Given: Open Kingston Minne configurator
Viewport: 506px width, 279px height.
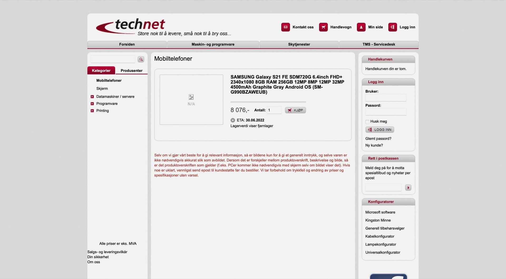Looking at the screenshot, I should pyautogui.click(x=378, y=220).
